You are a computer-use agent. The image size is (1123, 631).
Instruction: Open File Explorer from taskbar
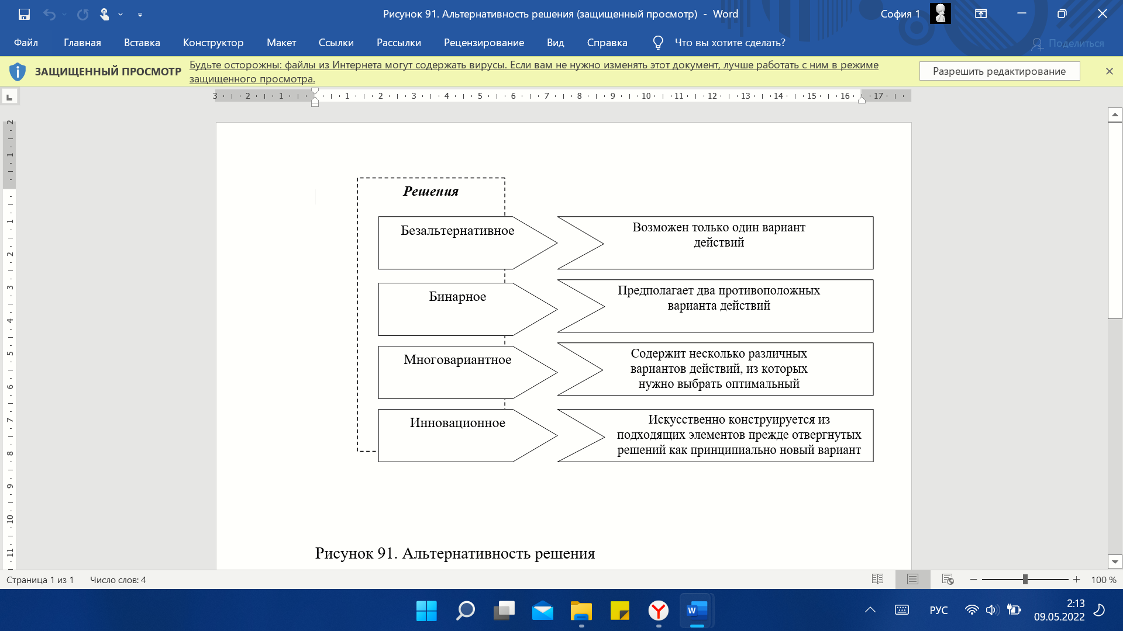[x=581, y=611]
